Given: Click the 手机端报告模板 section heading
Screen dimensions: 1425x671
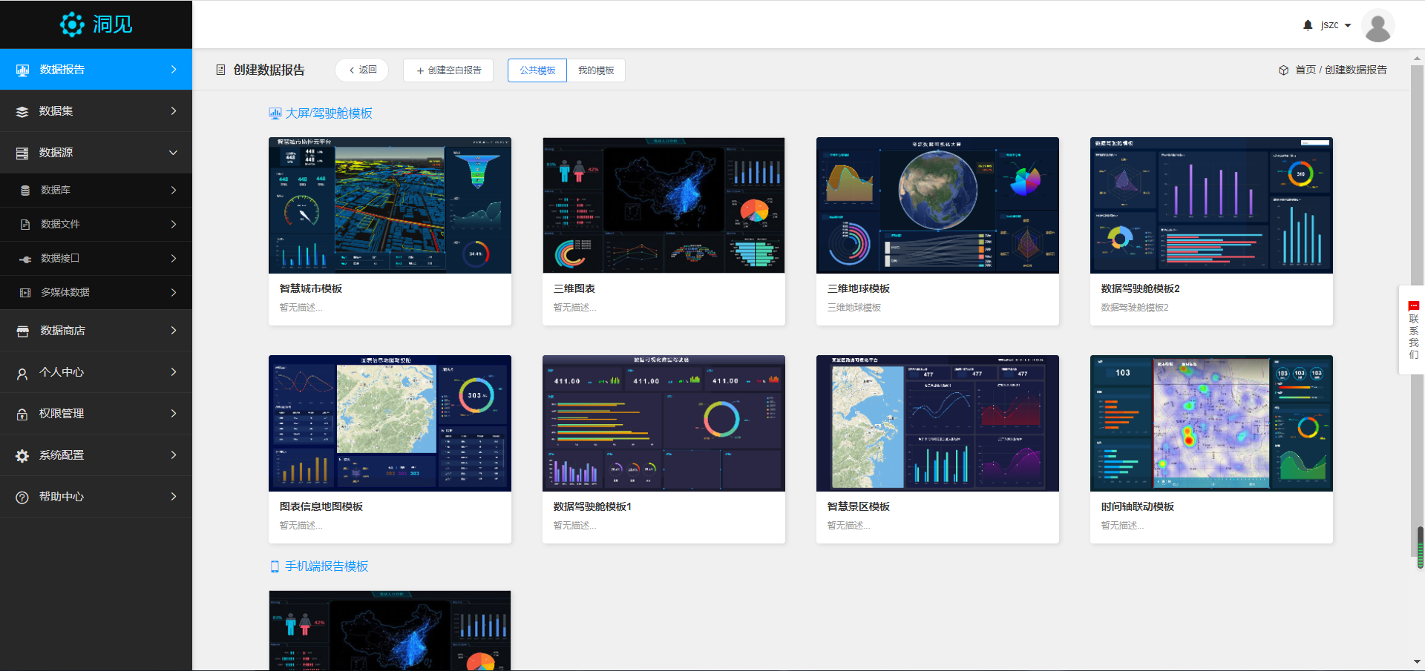Looking at the screenshot, I should point(327,566).
